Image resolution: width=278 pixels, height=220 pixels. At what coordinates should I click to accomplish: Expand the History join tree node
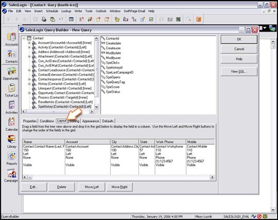[x=29, y=84]
